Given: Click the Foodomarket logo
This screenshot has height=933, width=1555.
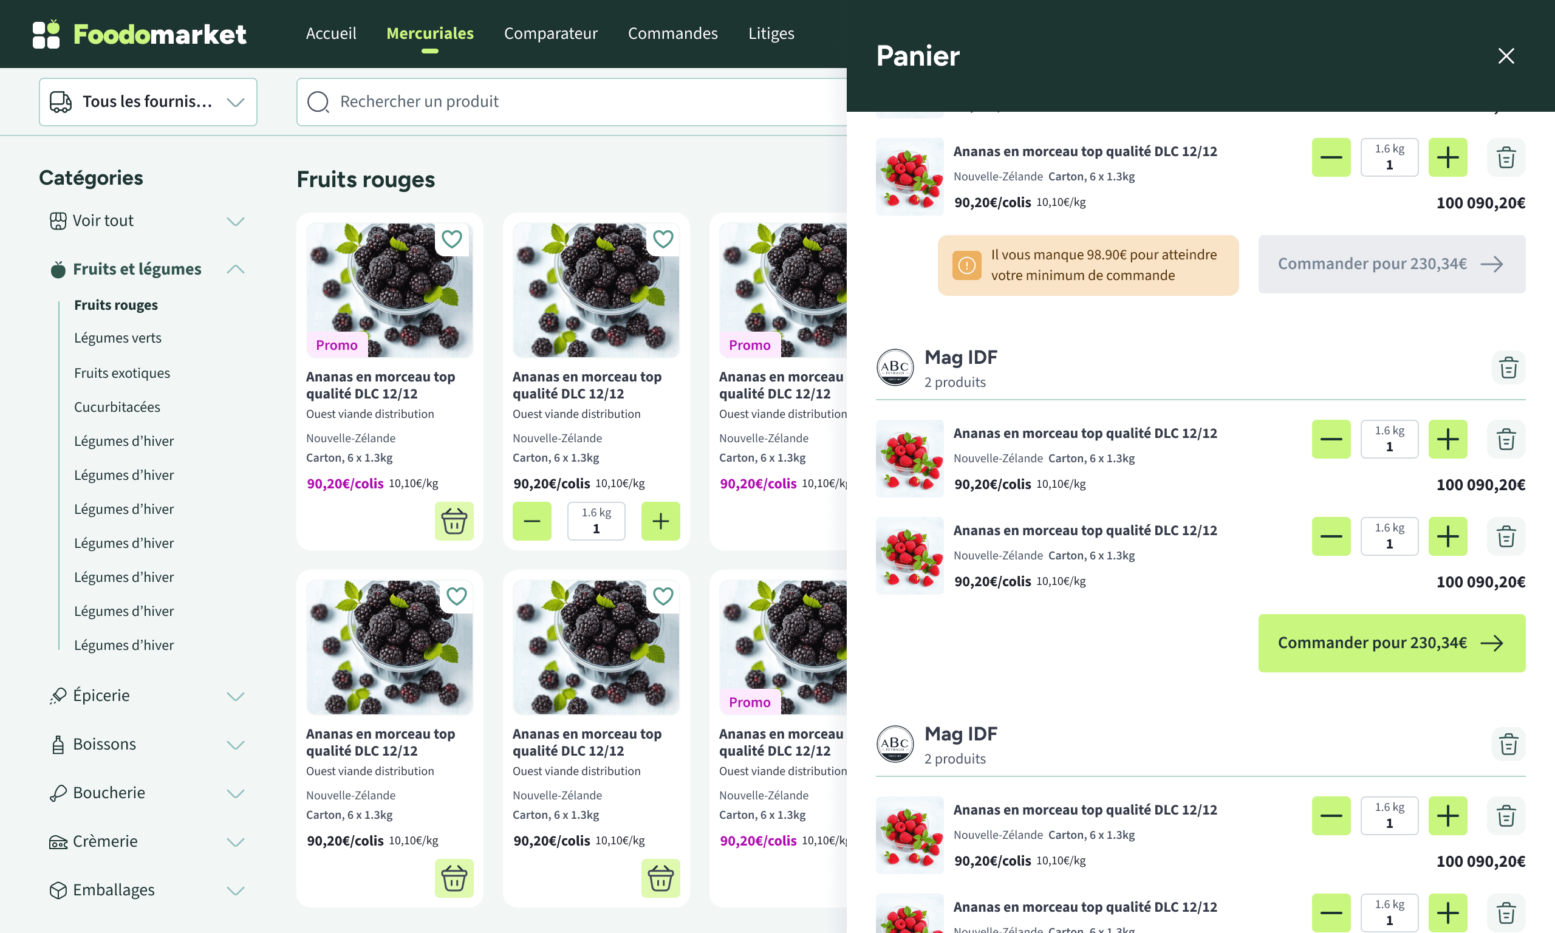Looking at the screenshot, I should pos(140,34).
